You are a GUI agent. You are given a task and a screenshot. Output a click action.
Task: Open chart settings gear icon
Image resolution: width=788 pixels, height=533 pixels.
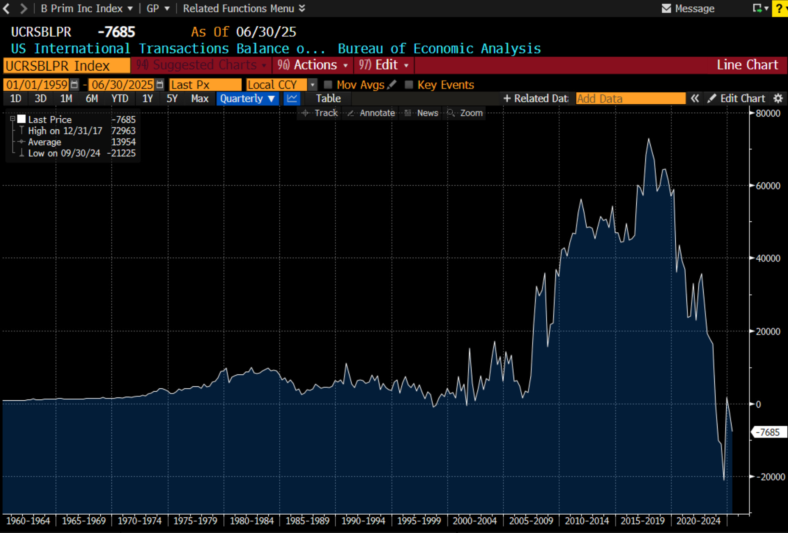coord(778,98)
